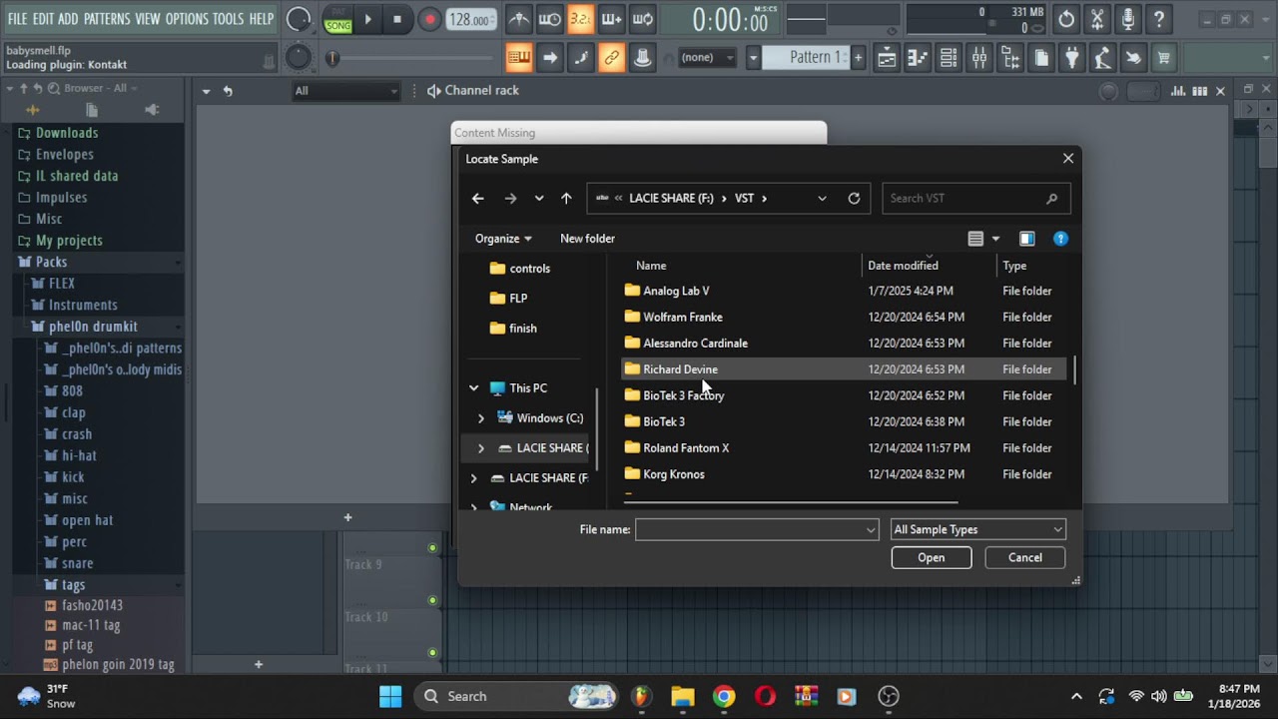1278x719 pixels.
Task: Toggle the wait-for-input recording button
Action: click(549, 19)
